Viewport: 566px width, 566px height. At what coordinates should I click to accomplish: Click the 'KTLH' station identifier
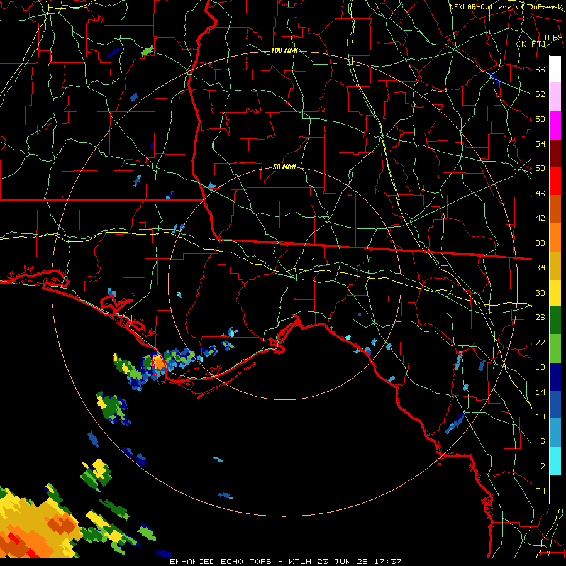pos(301,562)
